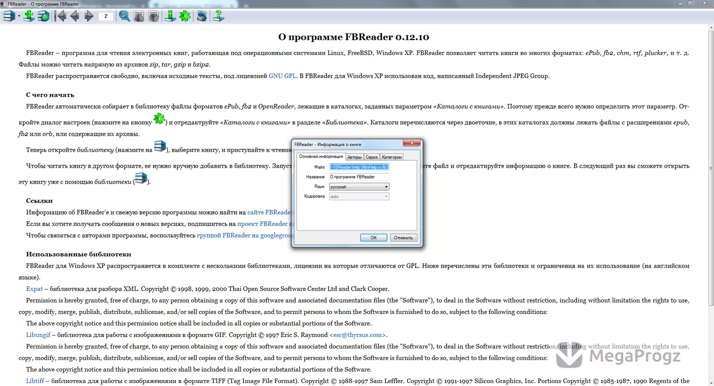714x386 pixels.
Task: Open the library via toolbar books icon
Action: (x=9, y=16)
